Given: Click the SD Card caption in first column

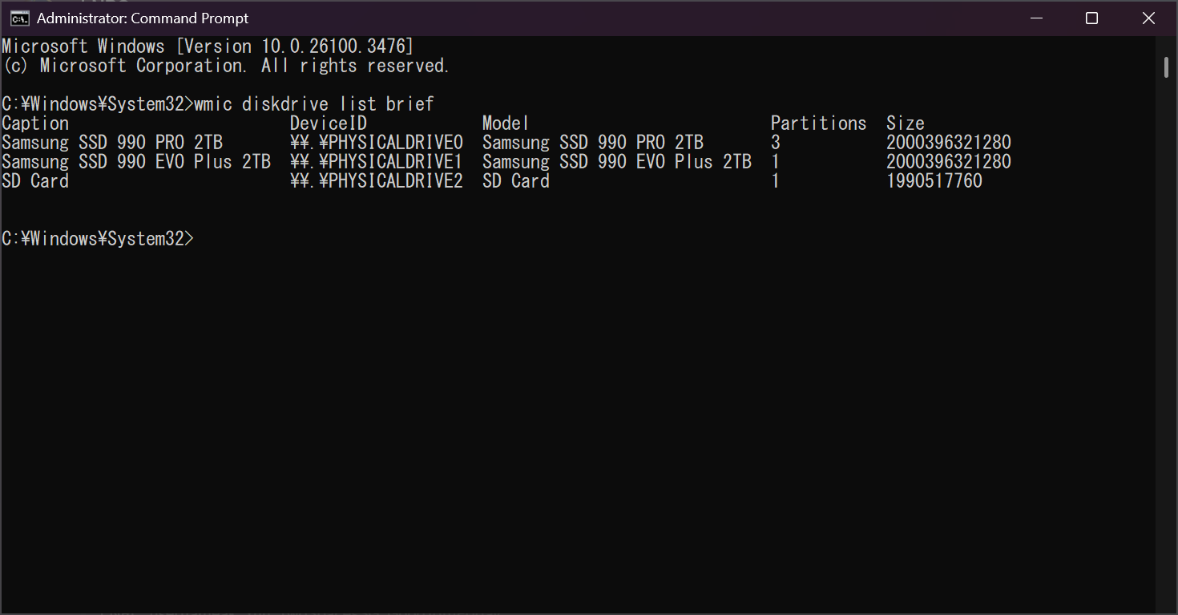Looking at the screenshot, I should (35, 181).
